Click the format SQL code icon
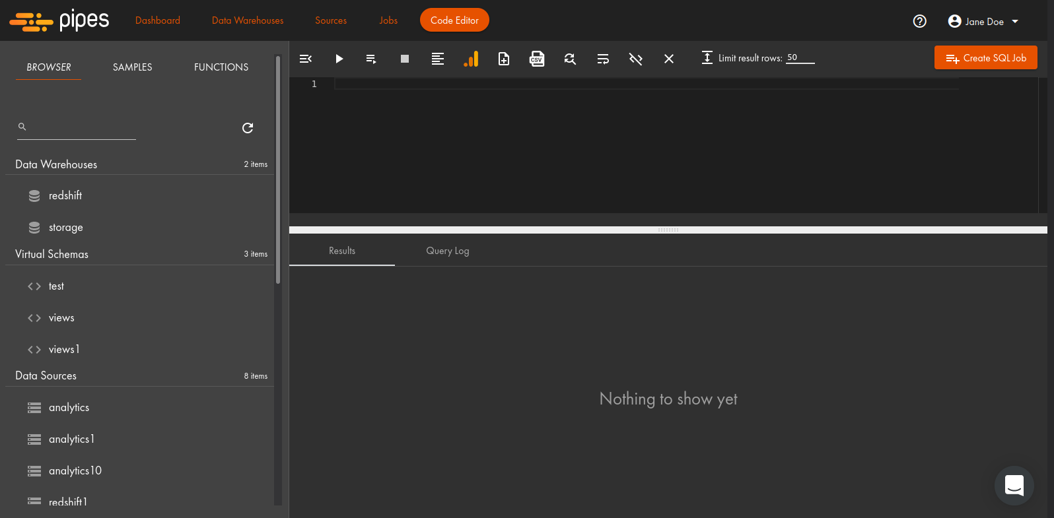This screenshot has width=1054, height=518. [438, 59]
